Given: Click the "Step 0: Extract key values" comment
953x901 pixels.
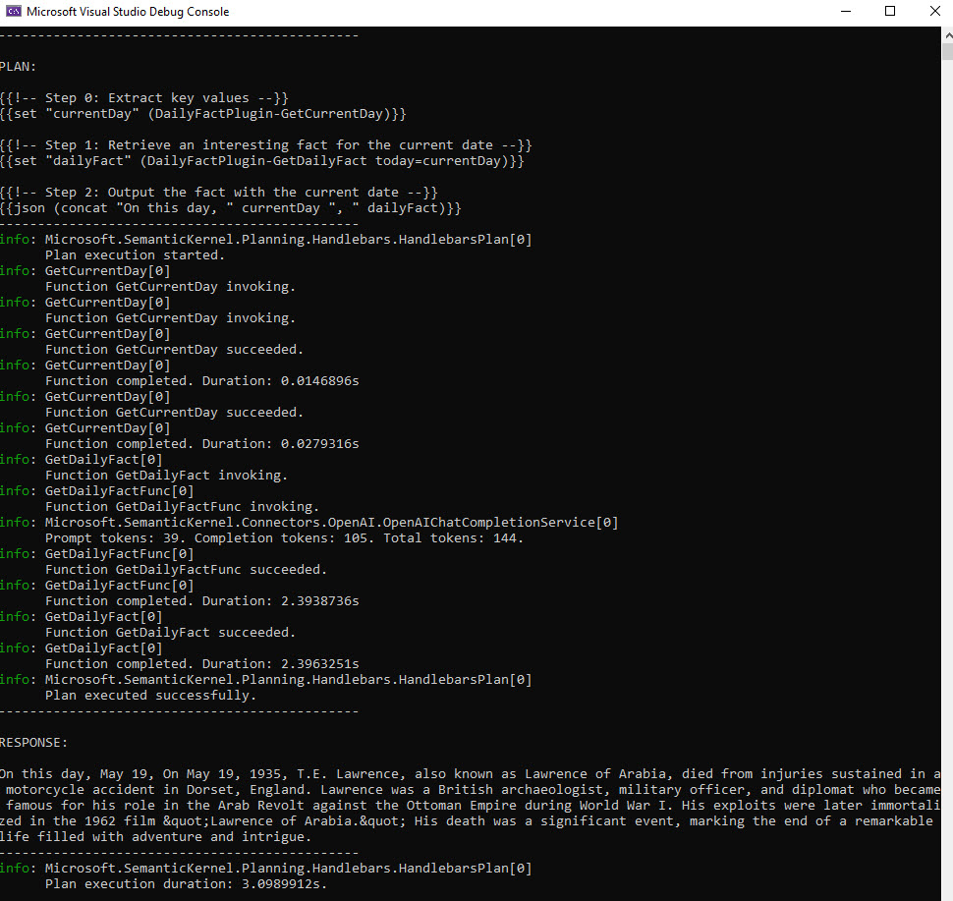Looking at the screenshot, I should click(144, 98).
